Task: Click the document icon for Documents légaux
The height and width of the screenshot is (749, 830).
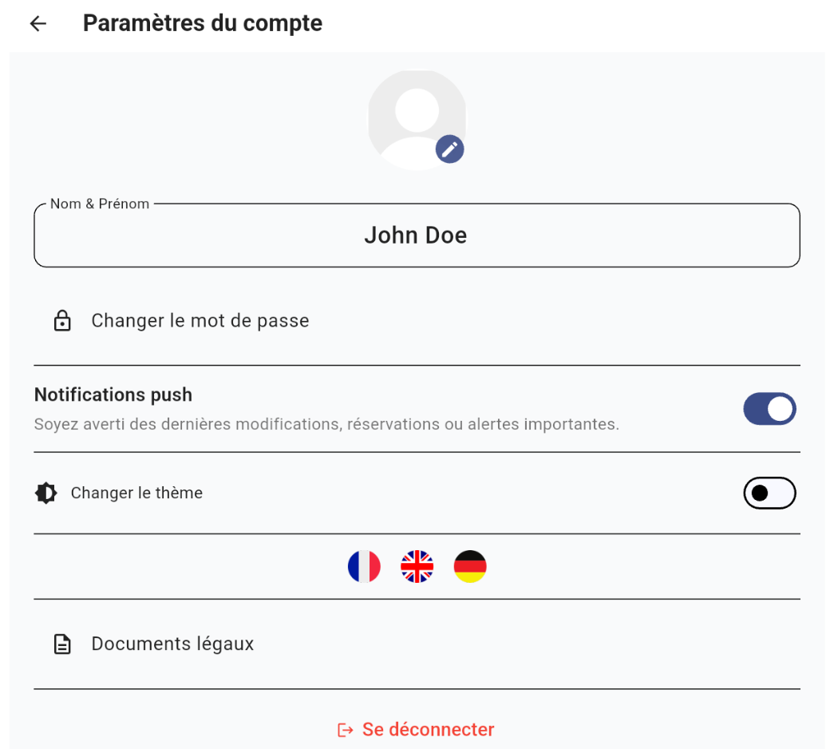Action: [62, 644]
